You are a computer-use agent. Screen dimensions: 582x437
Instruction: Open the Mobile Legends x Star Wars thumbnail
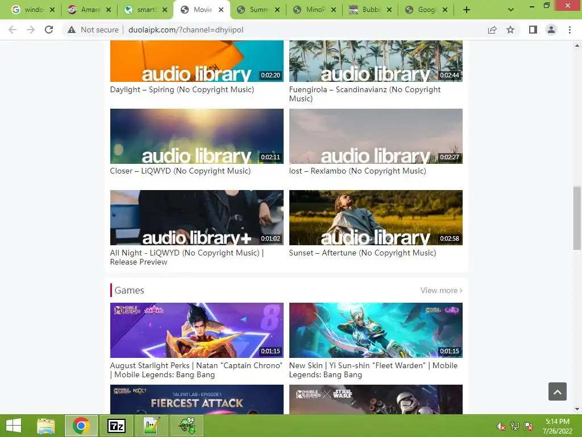tap(376, 399)
